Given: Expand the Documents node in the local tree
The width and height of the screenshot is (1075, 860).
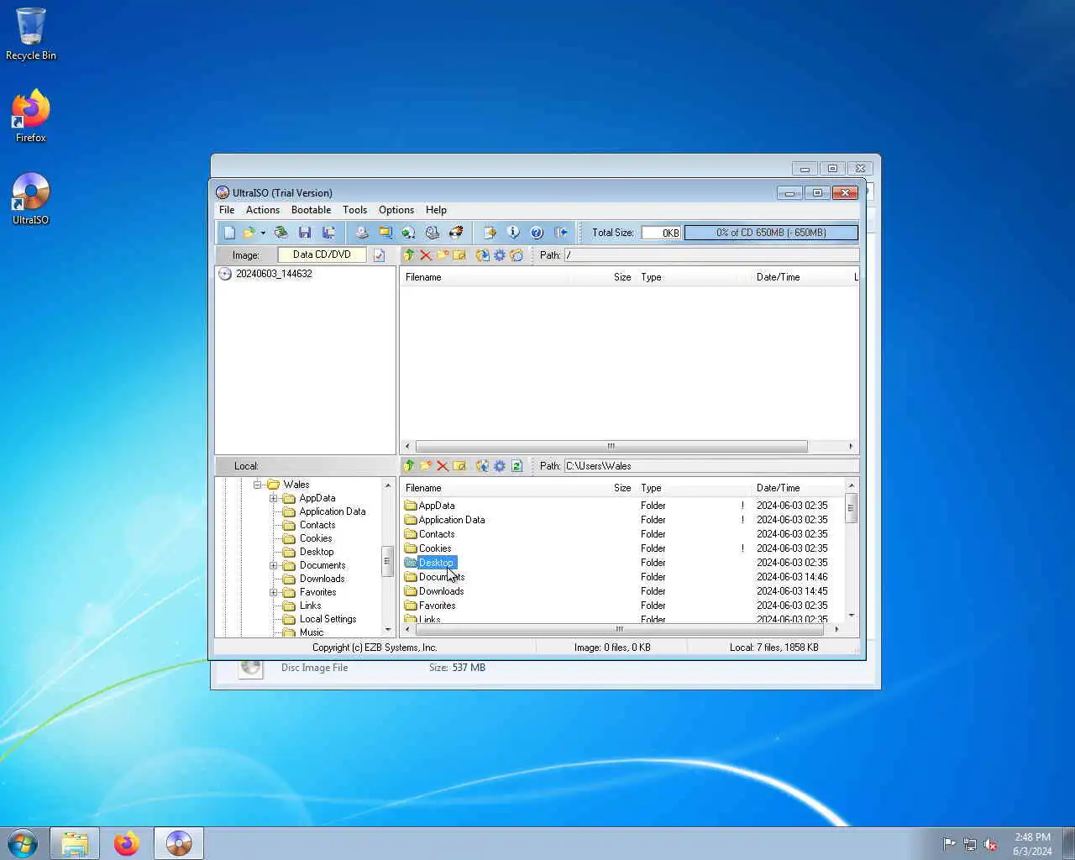Looking at the screenshot, I should coord(274,565).
